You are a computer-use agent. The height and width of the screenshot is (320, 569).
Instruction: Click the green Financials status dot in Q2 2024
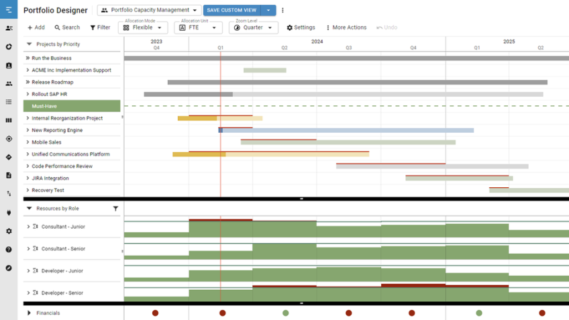tap(286, 313)
